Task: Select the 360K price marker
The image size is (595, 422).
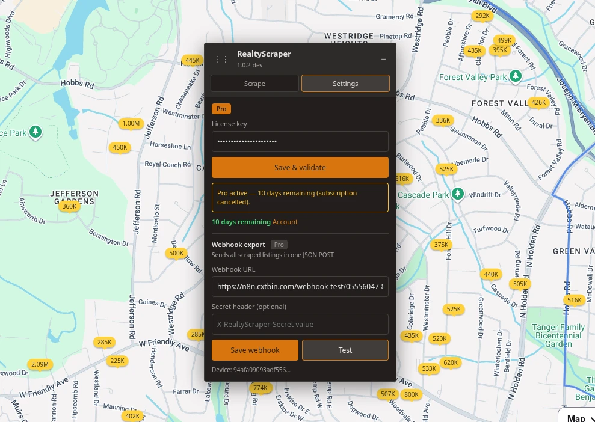Action: pos(69,207)
